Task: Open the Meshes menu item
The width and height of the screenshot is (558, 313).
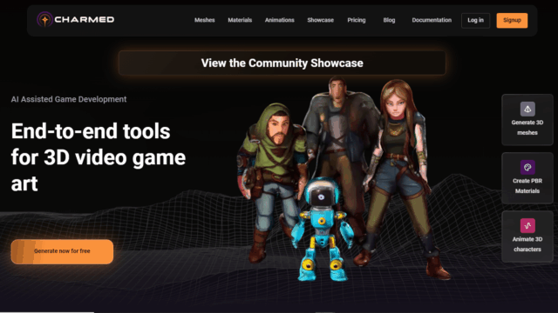Action: (205, 20)
